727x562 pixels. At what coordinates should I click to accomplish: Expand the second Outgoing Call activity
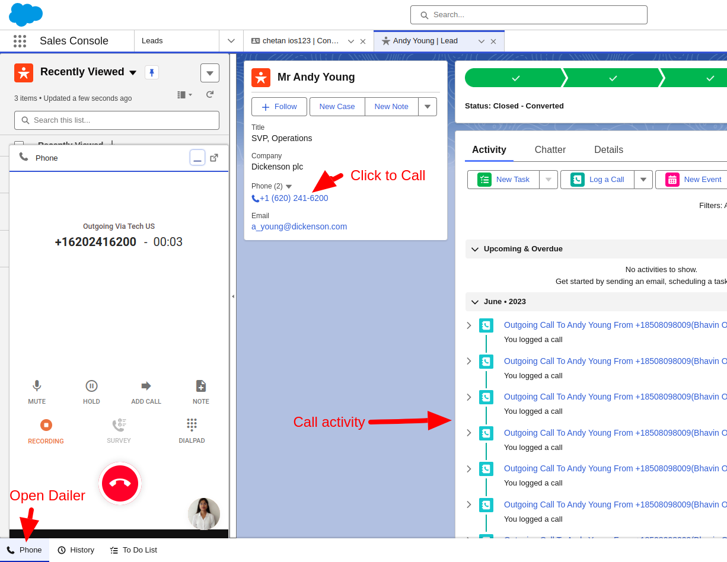469,361
